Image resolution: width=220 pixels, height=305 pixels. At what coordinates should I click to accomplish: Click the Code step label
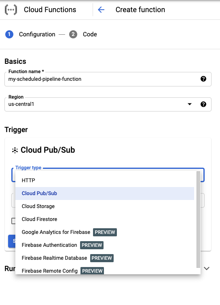90,34
